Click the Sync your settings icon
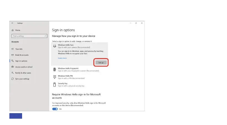The image size is (227, 125). pos(12,79)
